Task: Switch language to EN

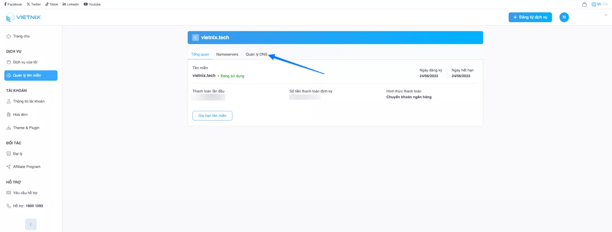Action: pyautogui.click(x=605, y=5)
